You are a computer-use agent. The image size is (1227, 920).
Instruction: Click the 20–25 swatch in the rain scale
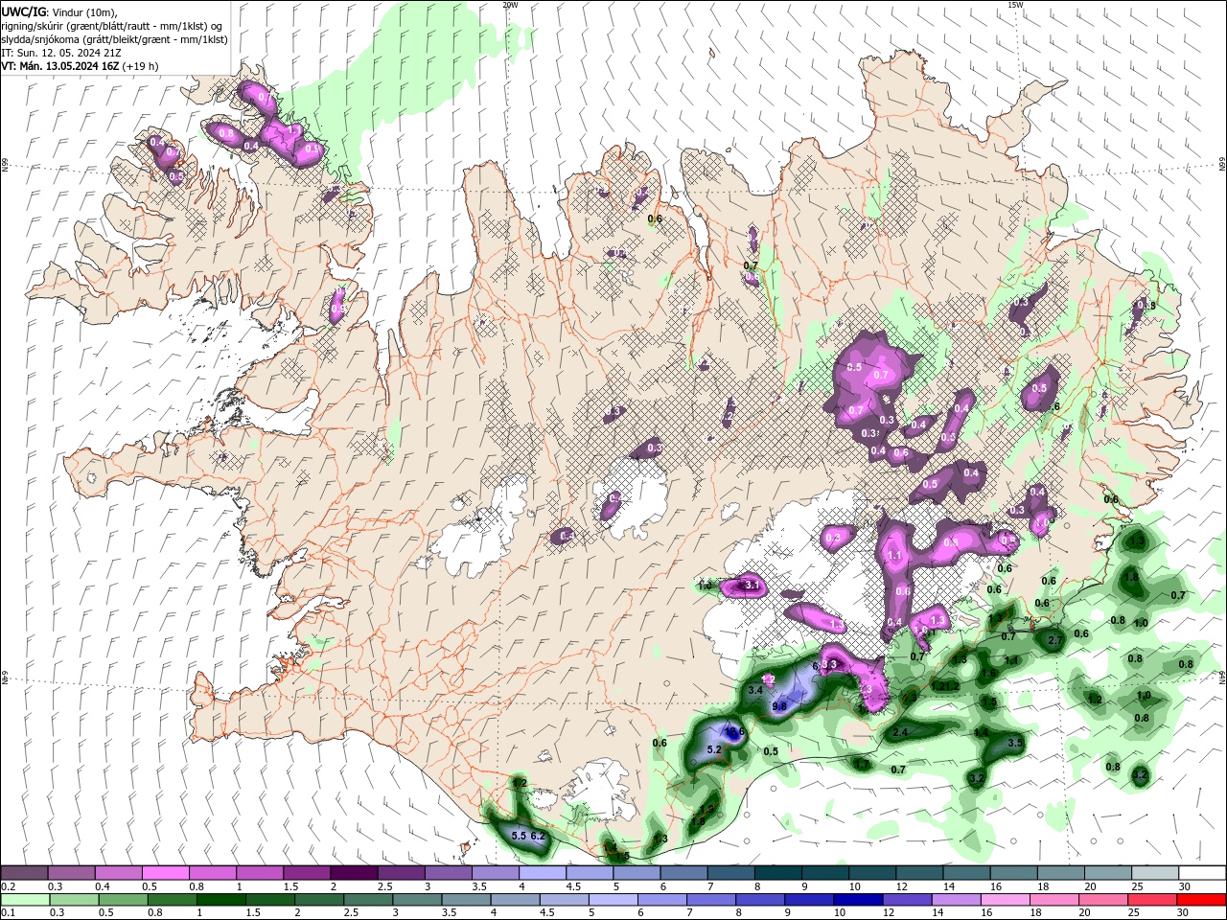(1105, 900)
